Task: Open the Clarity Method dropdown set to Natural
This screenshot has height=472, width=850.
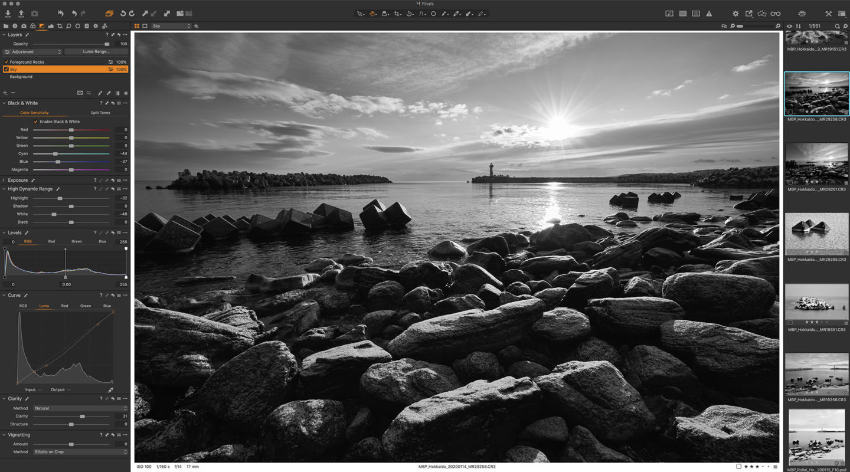Action: pos(80,408)
